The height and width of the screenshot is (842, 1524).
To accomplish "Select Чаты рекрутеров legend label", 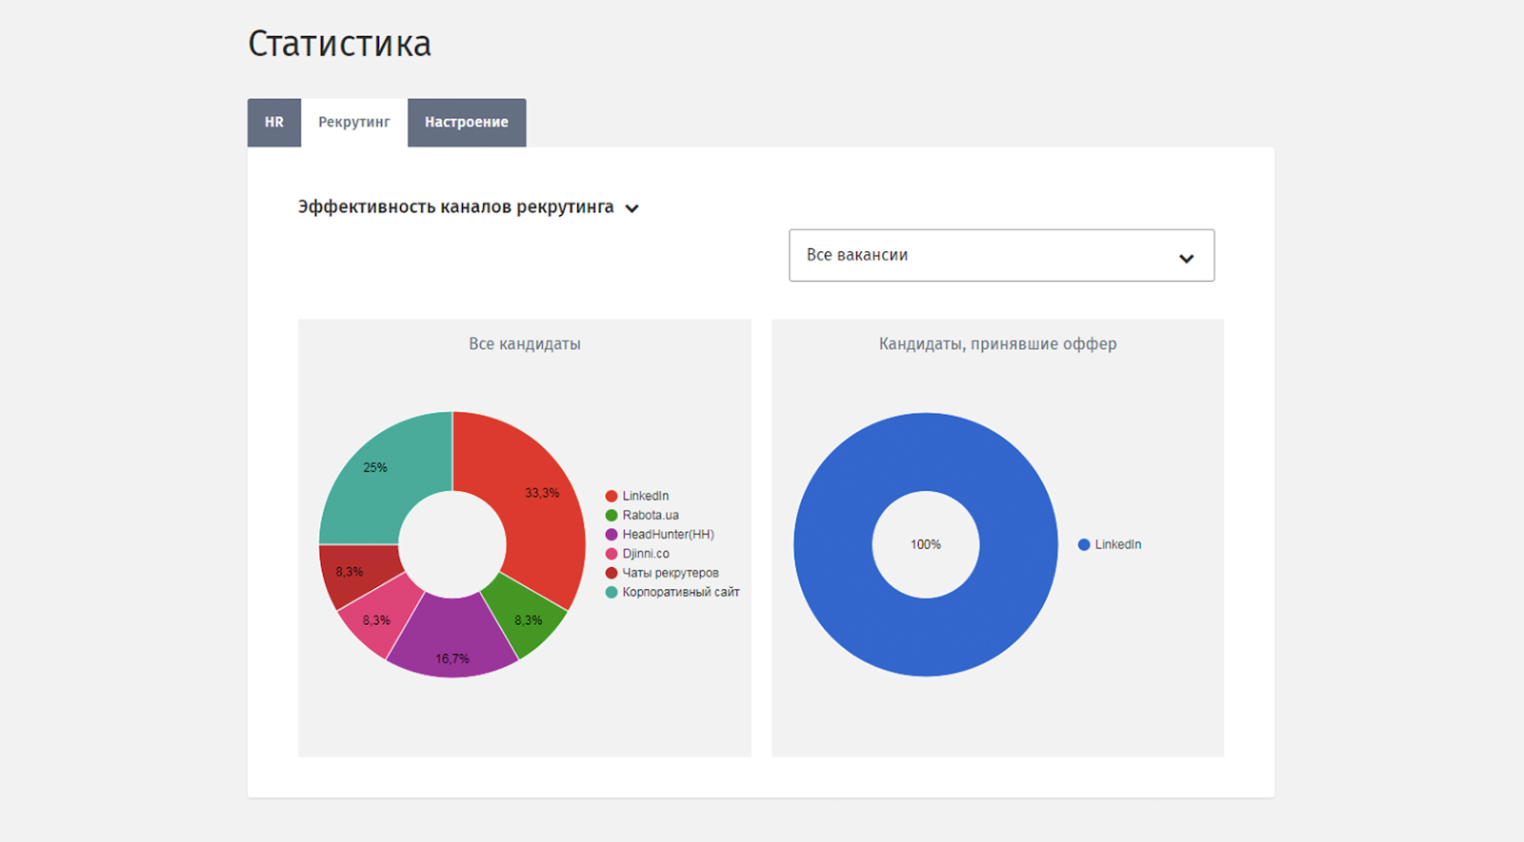I will pos(671,573).
